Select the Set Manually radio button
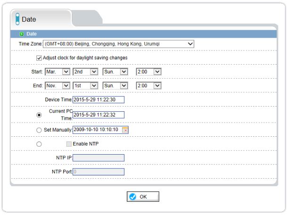 click(x=39, y=130)
